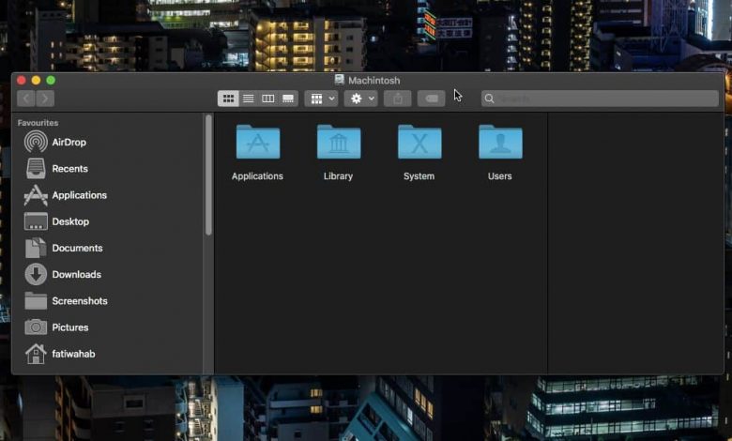Image resolution: width=732 pixels, height=441 pixels.
Task: Select Screenshots folder in sidebar
Action: pyautogui.click(x=66, y=301)
